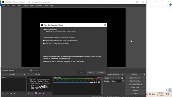The height and width of the screenshot is (97, 172).
Task: Open Settings from Controls dock
Action: pyautogui.click(x=135, y=90)
